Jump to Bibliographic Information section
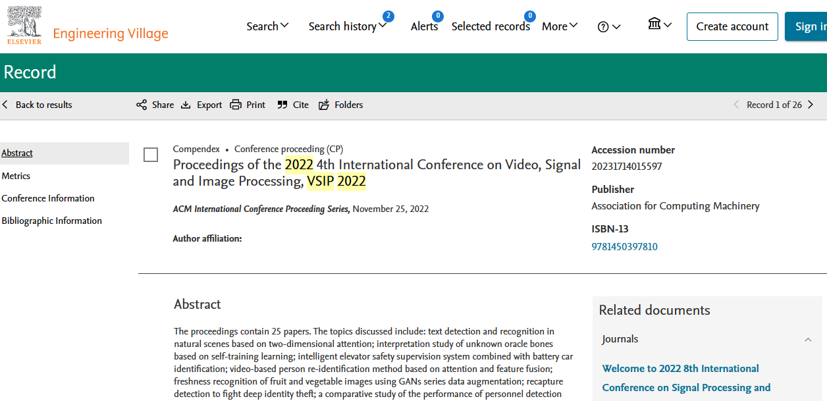827x401 pixels. click(x=52, y=221)
